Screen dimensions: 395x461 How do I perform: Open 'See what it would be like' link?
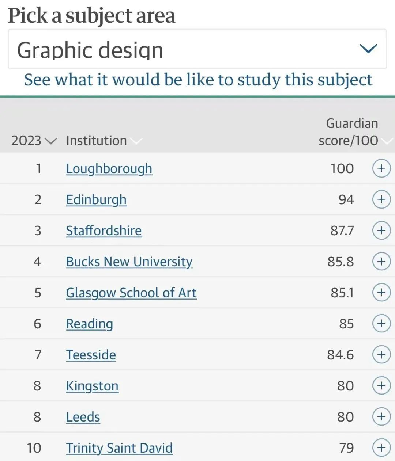(x=198, y=80)
